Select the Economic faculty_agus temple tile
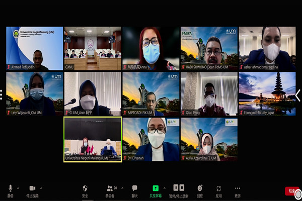The image size is (302, 201). pos(267,93)
